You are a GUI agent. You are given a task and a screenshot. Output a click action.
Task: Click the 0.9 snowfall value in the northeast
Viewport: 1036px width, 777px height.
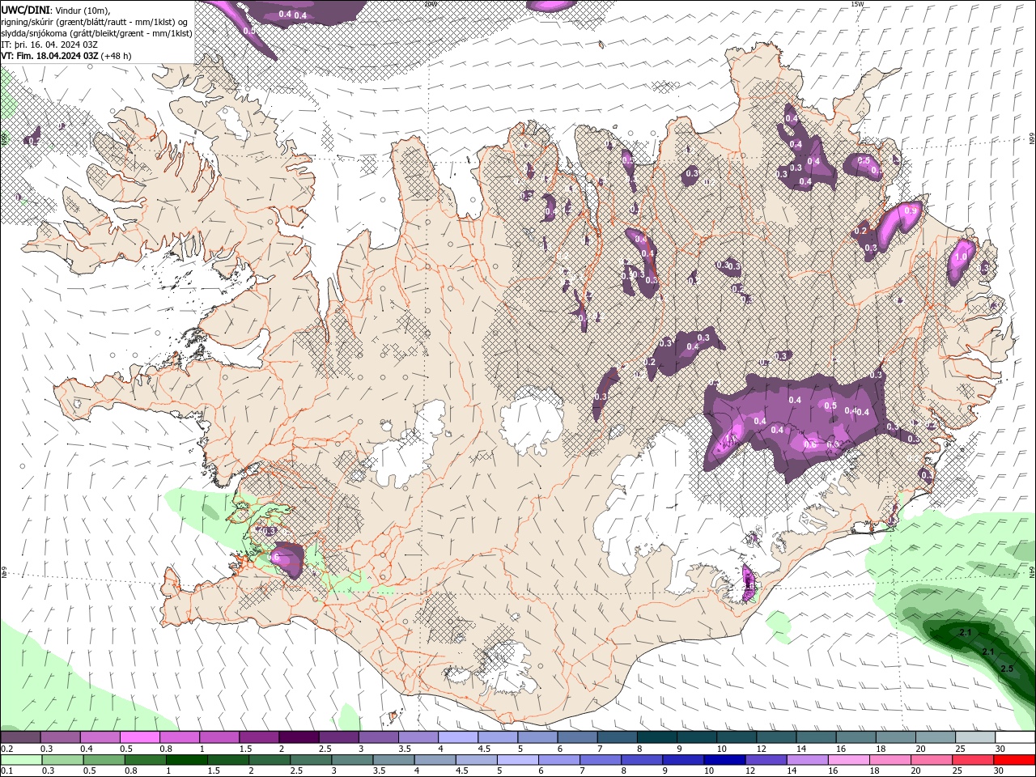(911, 211)
